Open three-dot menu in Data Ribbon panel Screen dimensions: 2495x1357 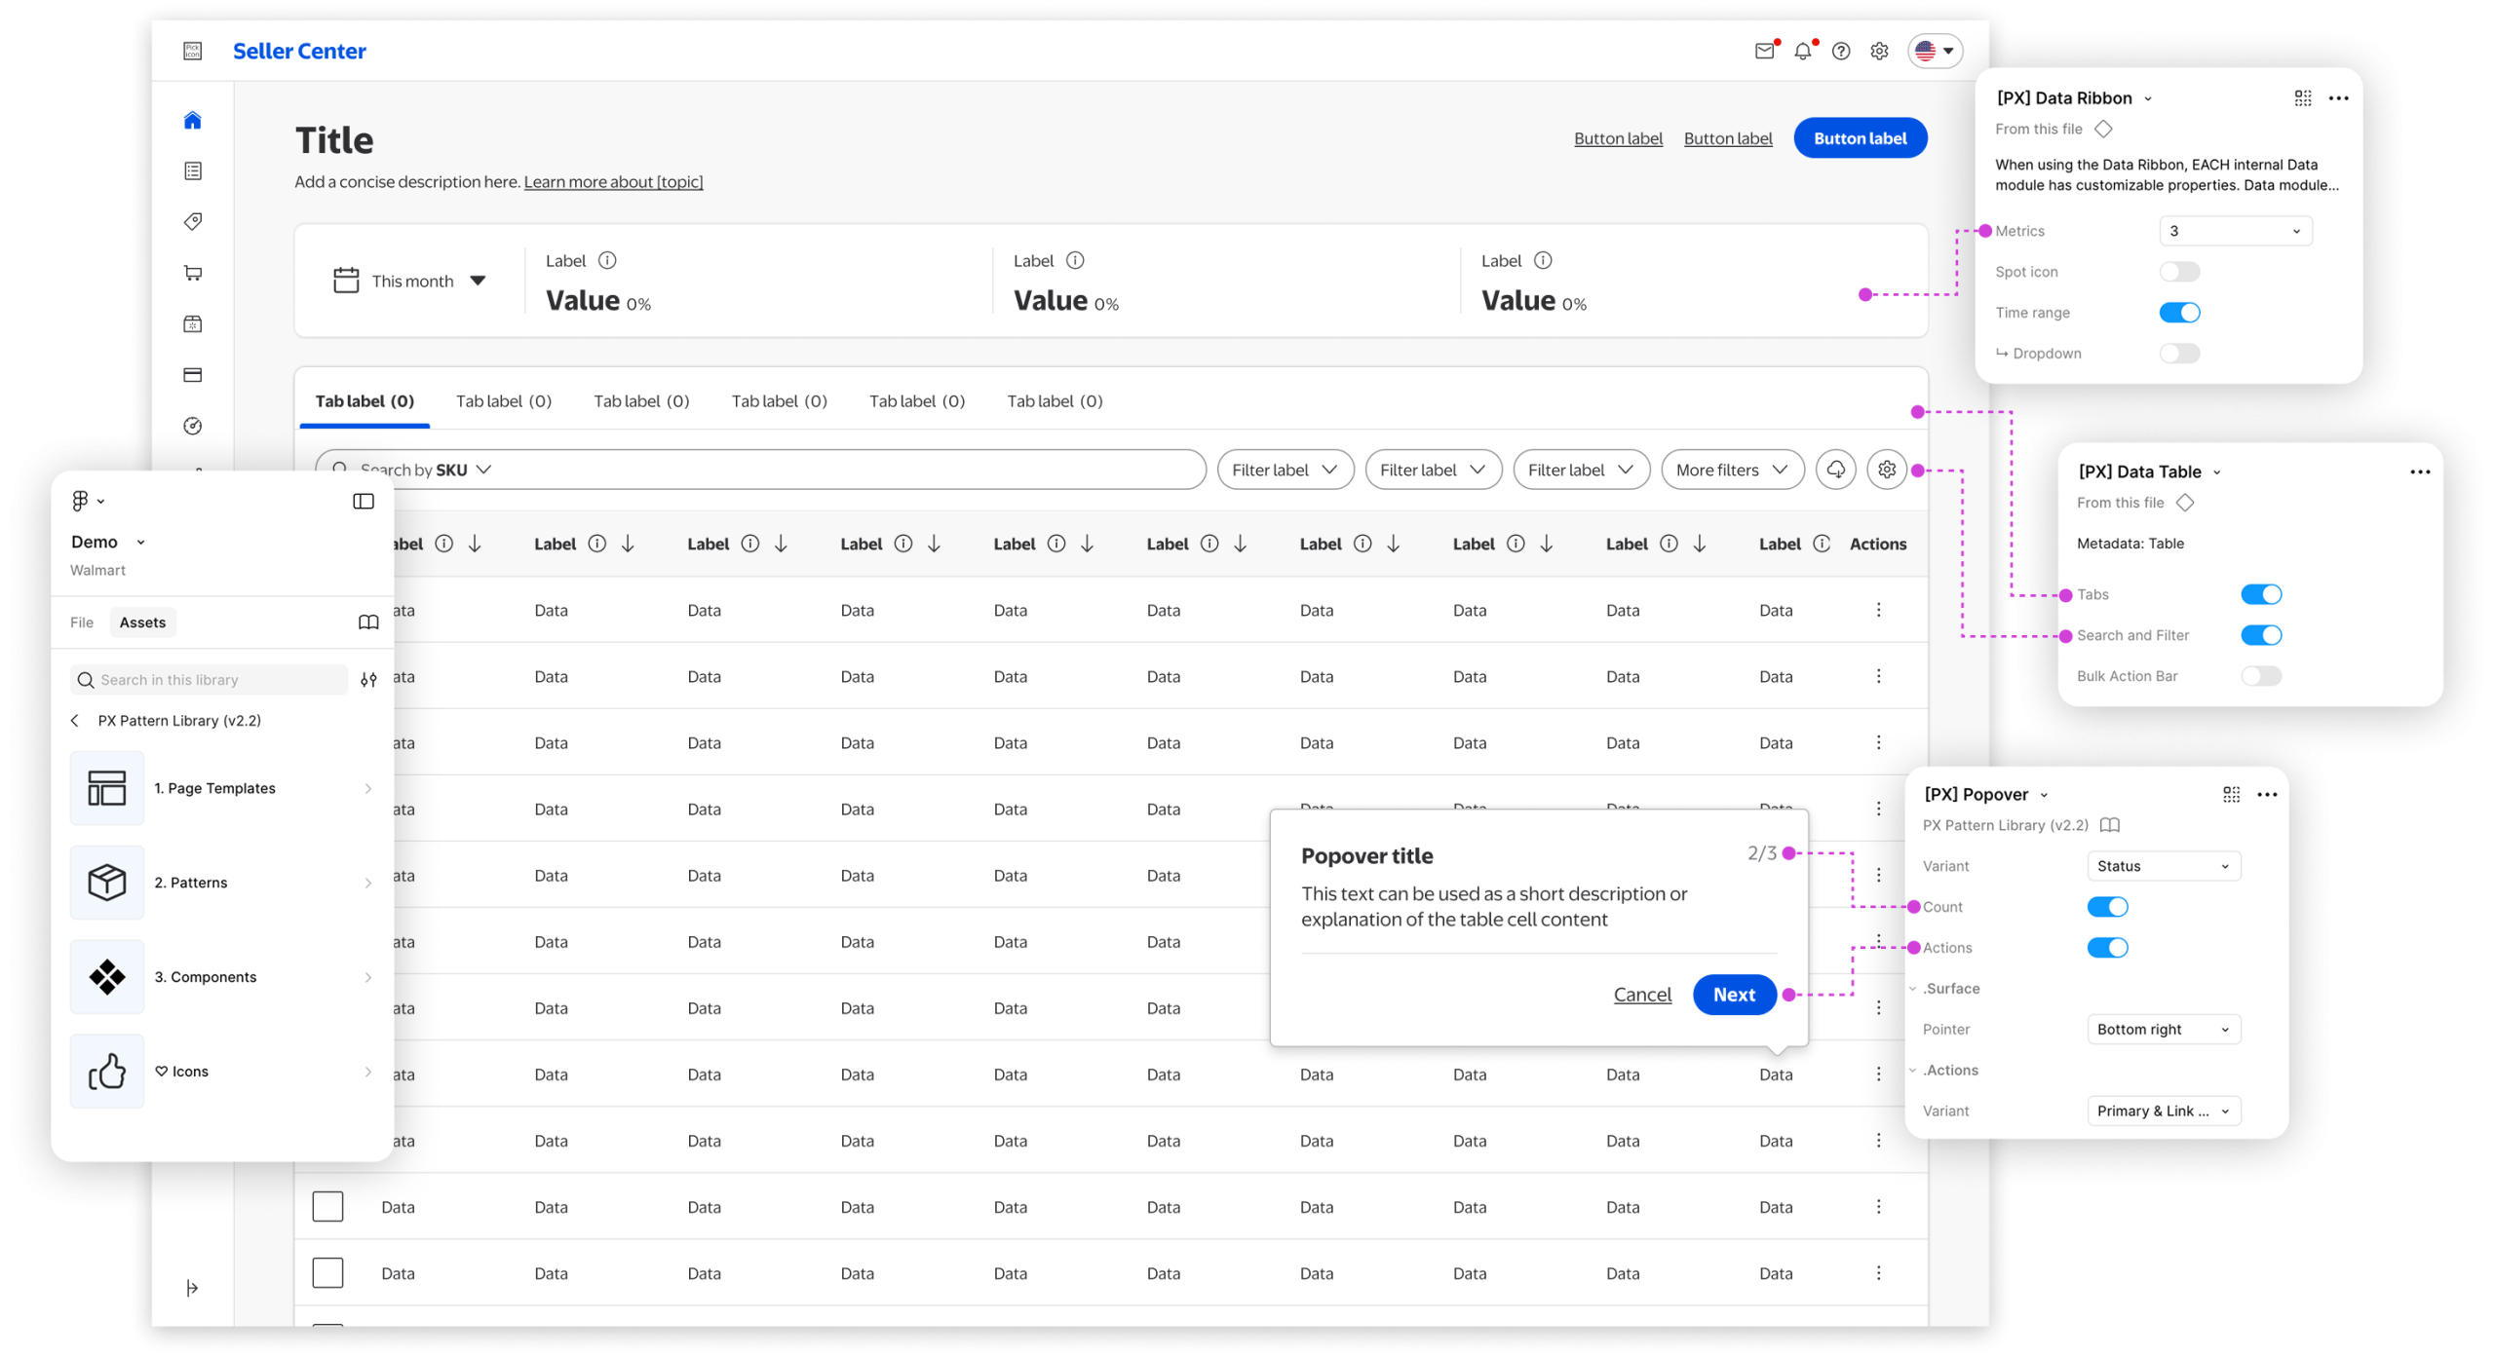2338,98
